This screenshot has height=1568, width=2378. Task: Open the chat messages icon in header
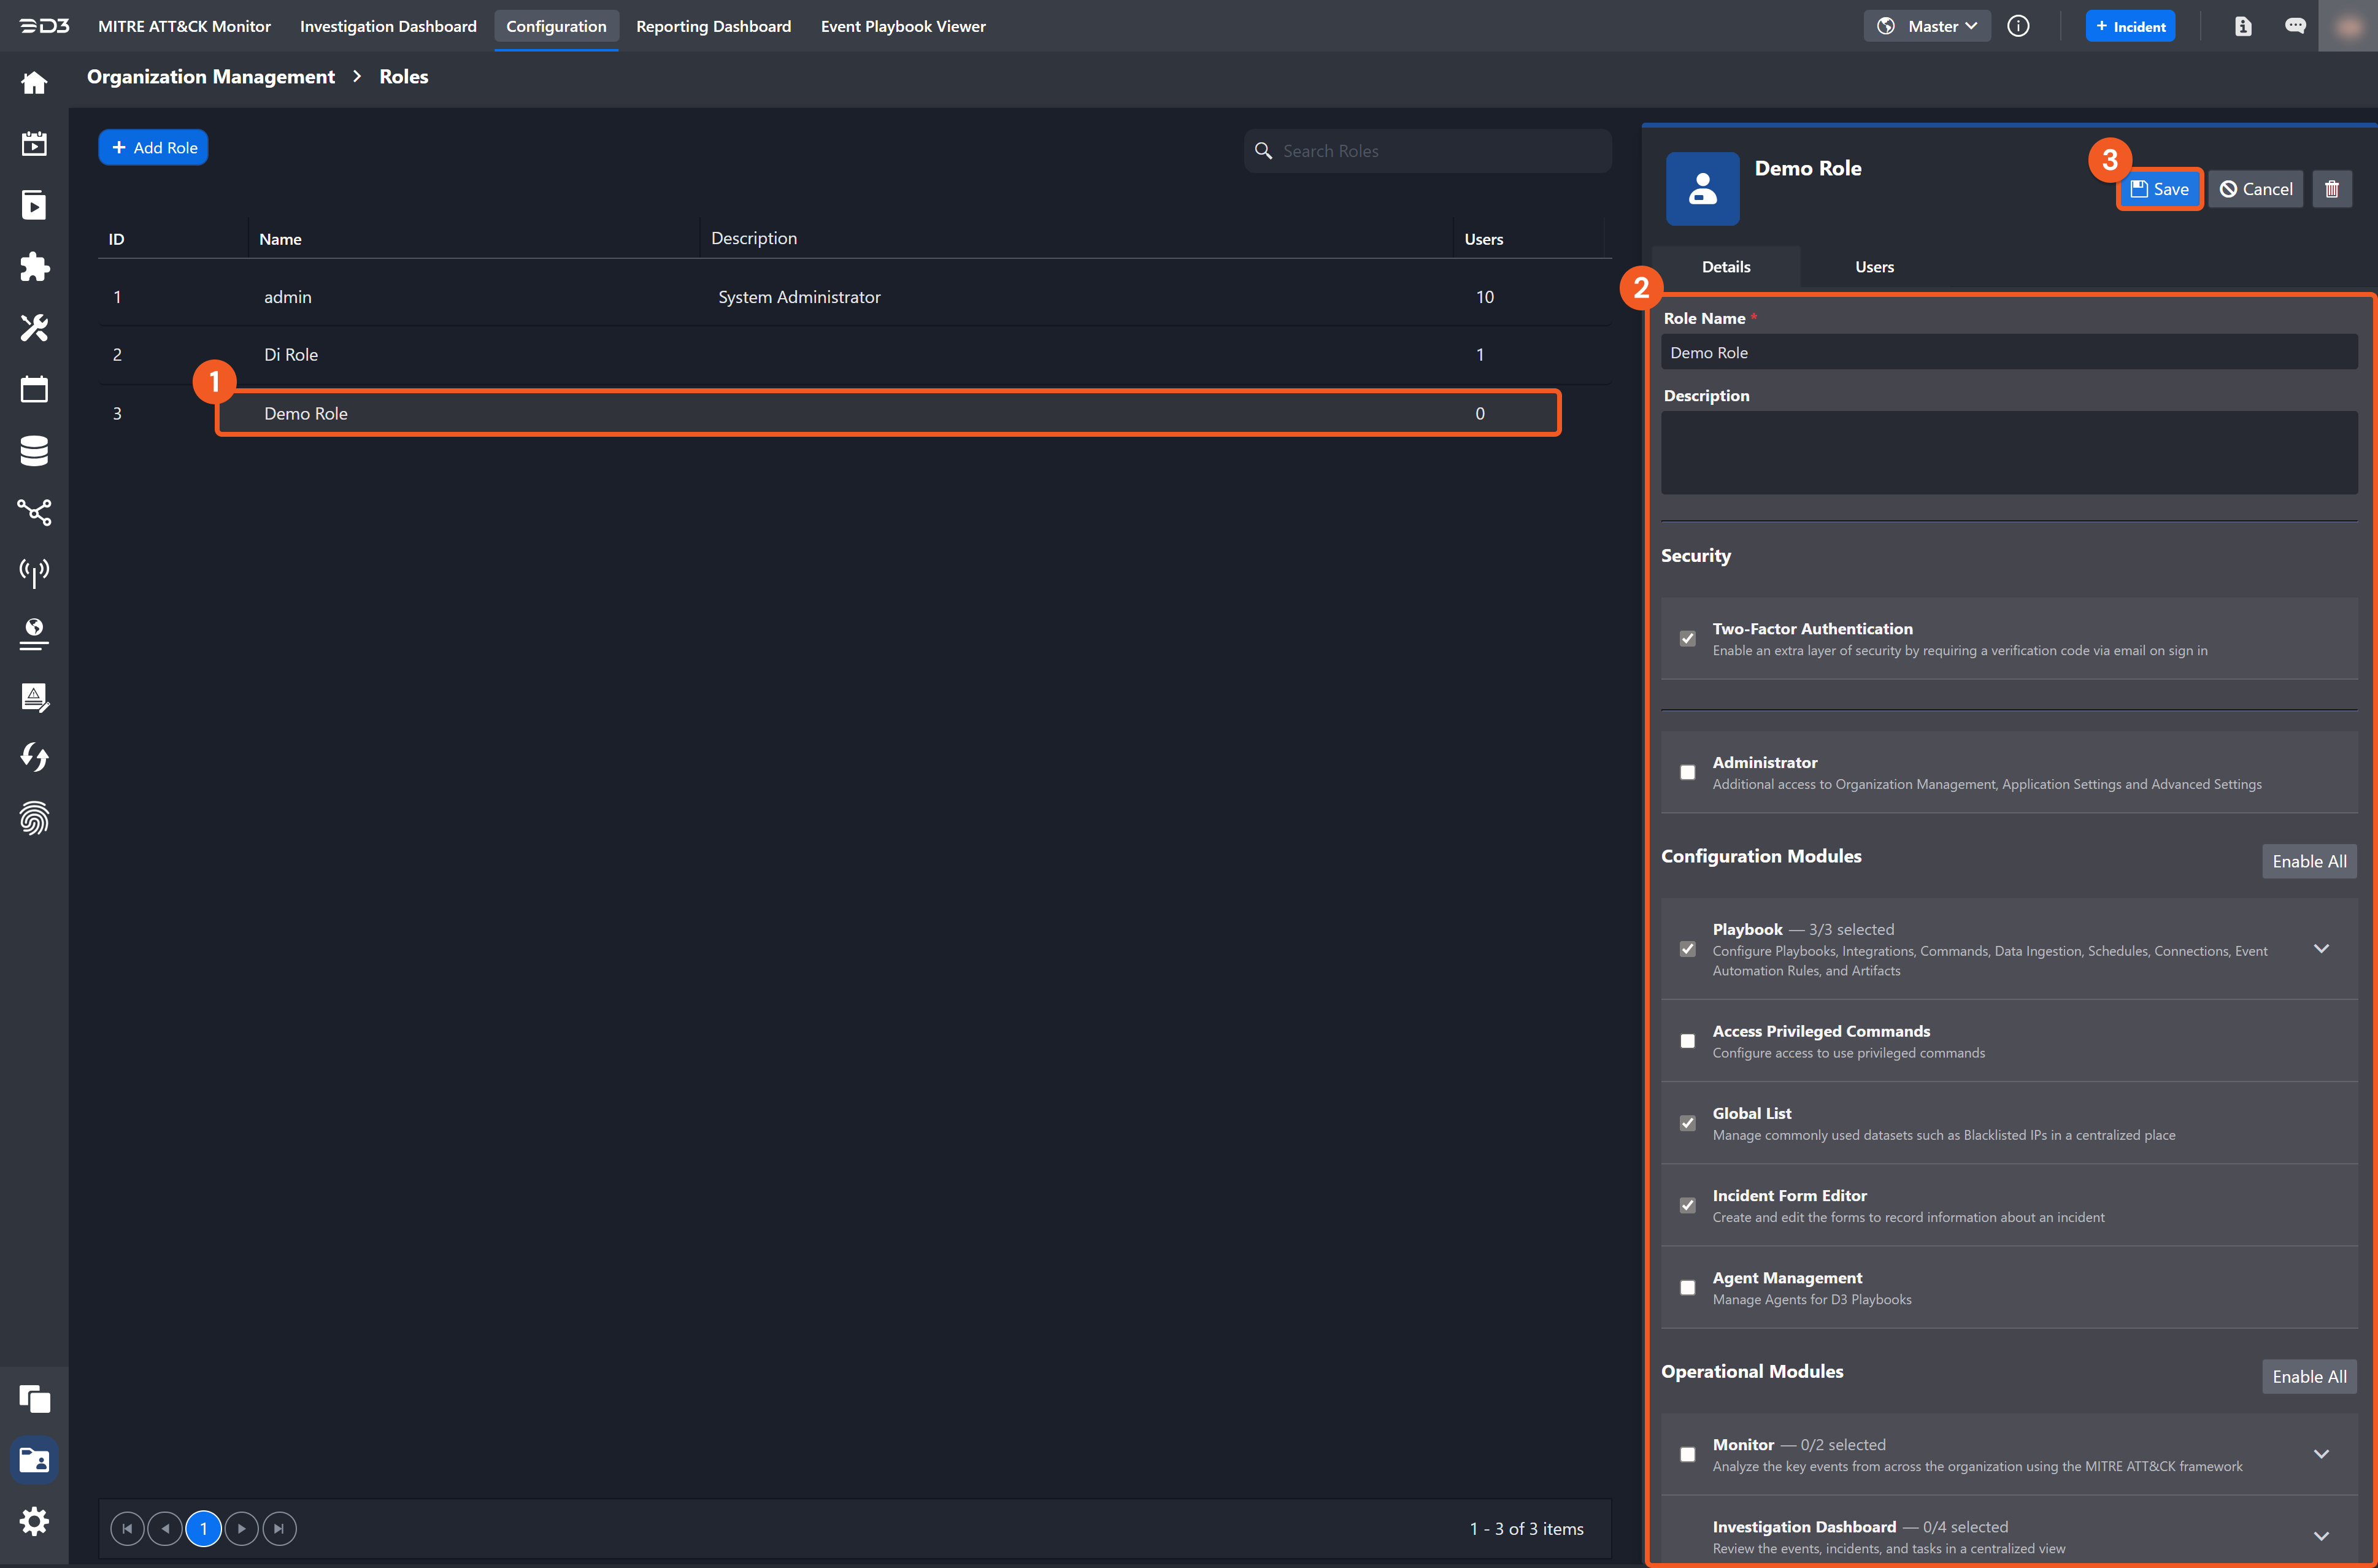[x=2295, y=26]
